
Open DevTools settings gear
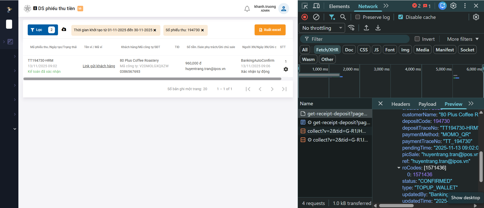click(x=453, y=6)
